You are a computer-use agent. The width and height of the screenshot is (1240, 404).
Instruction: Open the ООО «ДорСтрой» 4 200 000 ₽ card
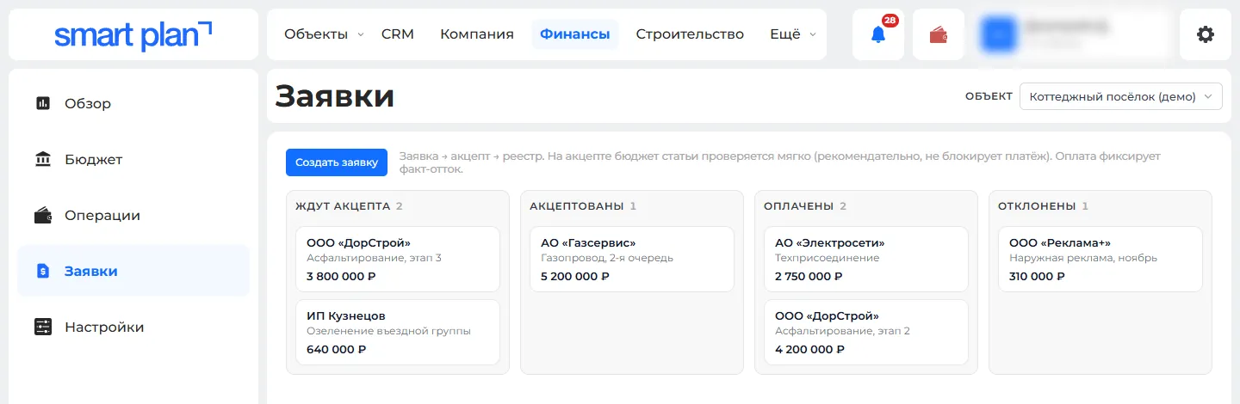coord(866,333)
